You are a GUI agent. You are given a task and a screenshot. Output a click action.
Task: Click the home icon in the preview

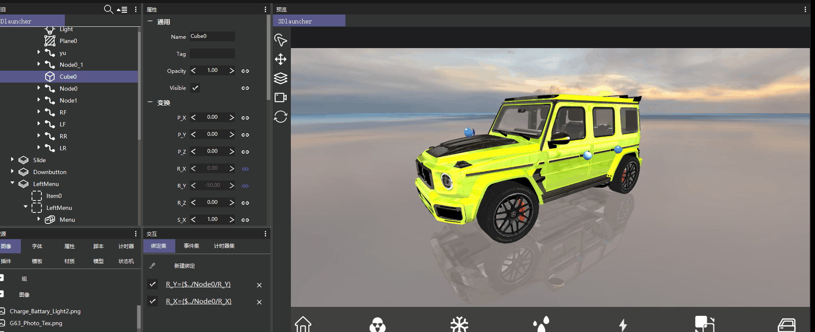pyautogui.click(x=303, y=324)
